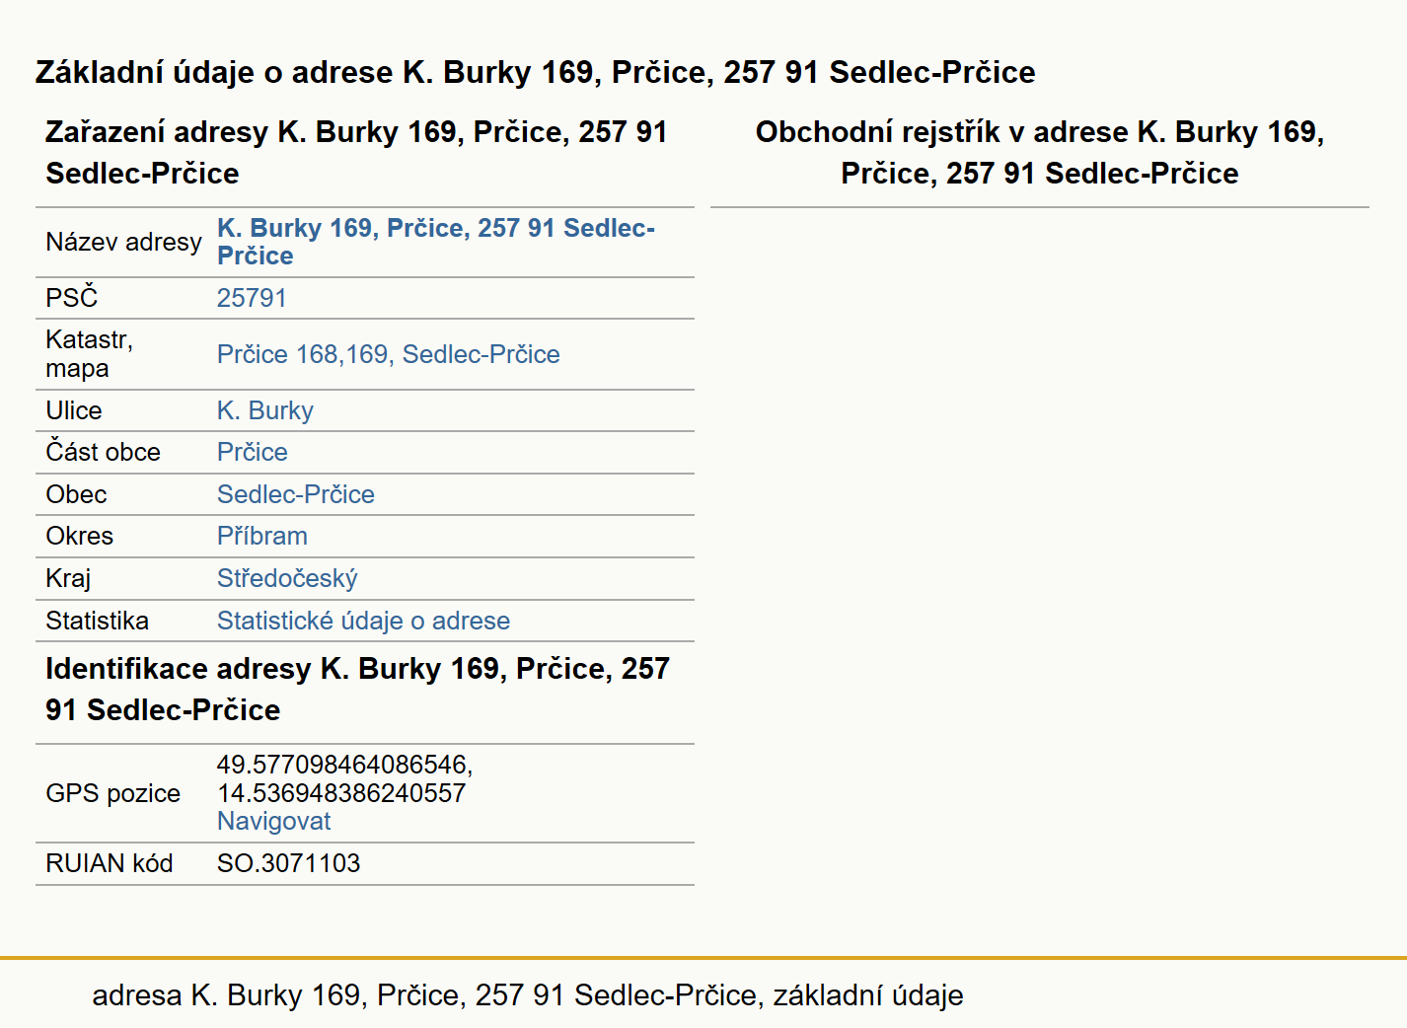The height and width of the screenshot is (1028, 1407).
Task: Click the 'Navigovat' link under the GPS coordinates
Action: pos(273,821)
